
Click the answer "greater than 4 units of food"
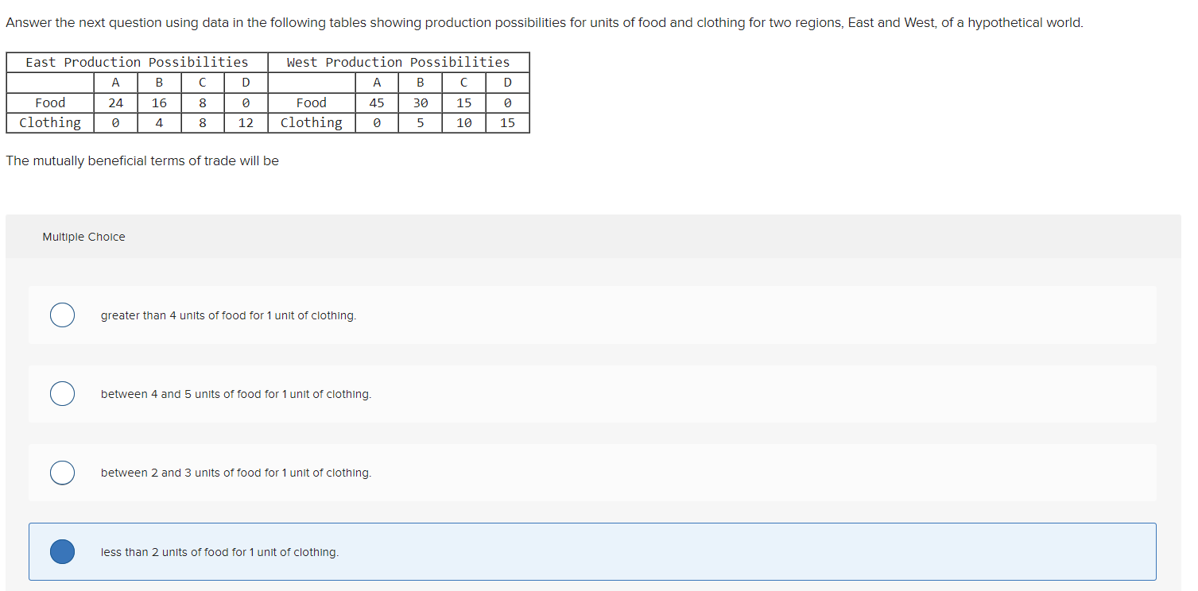(x=228, y=315)
